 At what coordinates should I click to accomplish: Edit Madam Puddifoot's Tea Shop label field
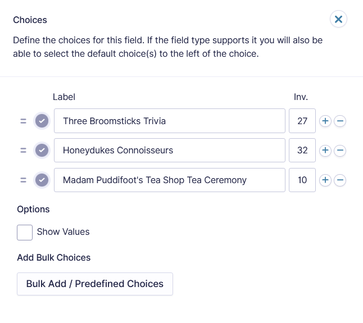tap(170, 180)
